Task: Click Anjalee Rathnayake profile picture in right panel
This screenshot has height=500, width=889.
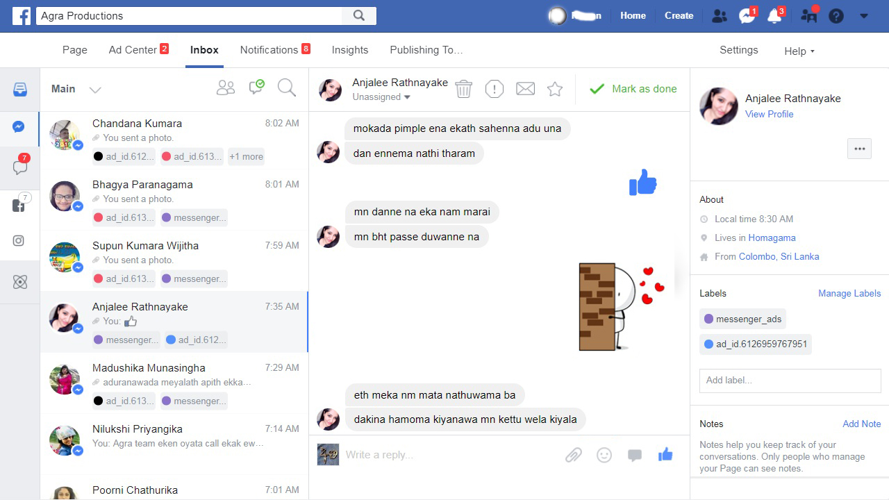Action: pyautogui.click(x=719, y=106)
